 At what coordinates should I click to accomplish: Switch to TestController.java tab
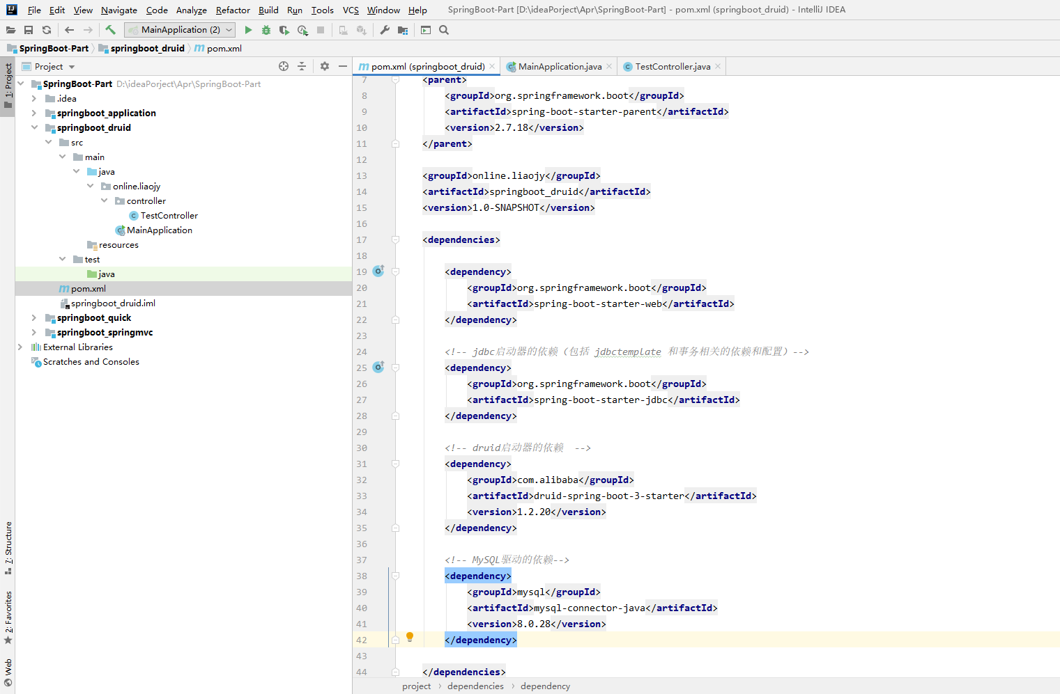click(x=673, y=67)
